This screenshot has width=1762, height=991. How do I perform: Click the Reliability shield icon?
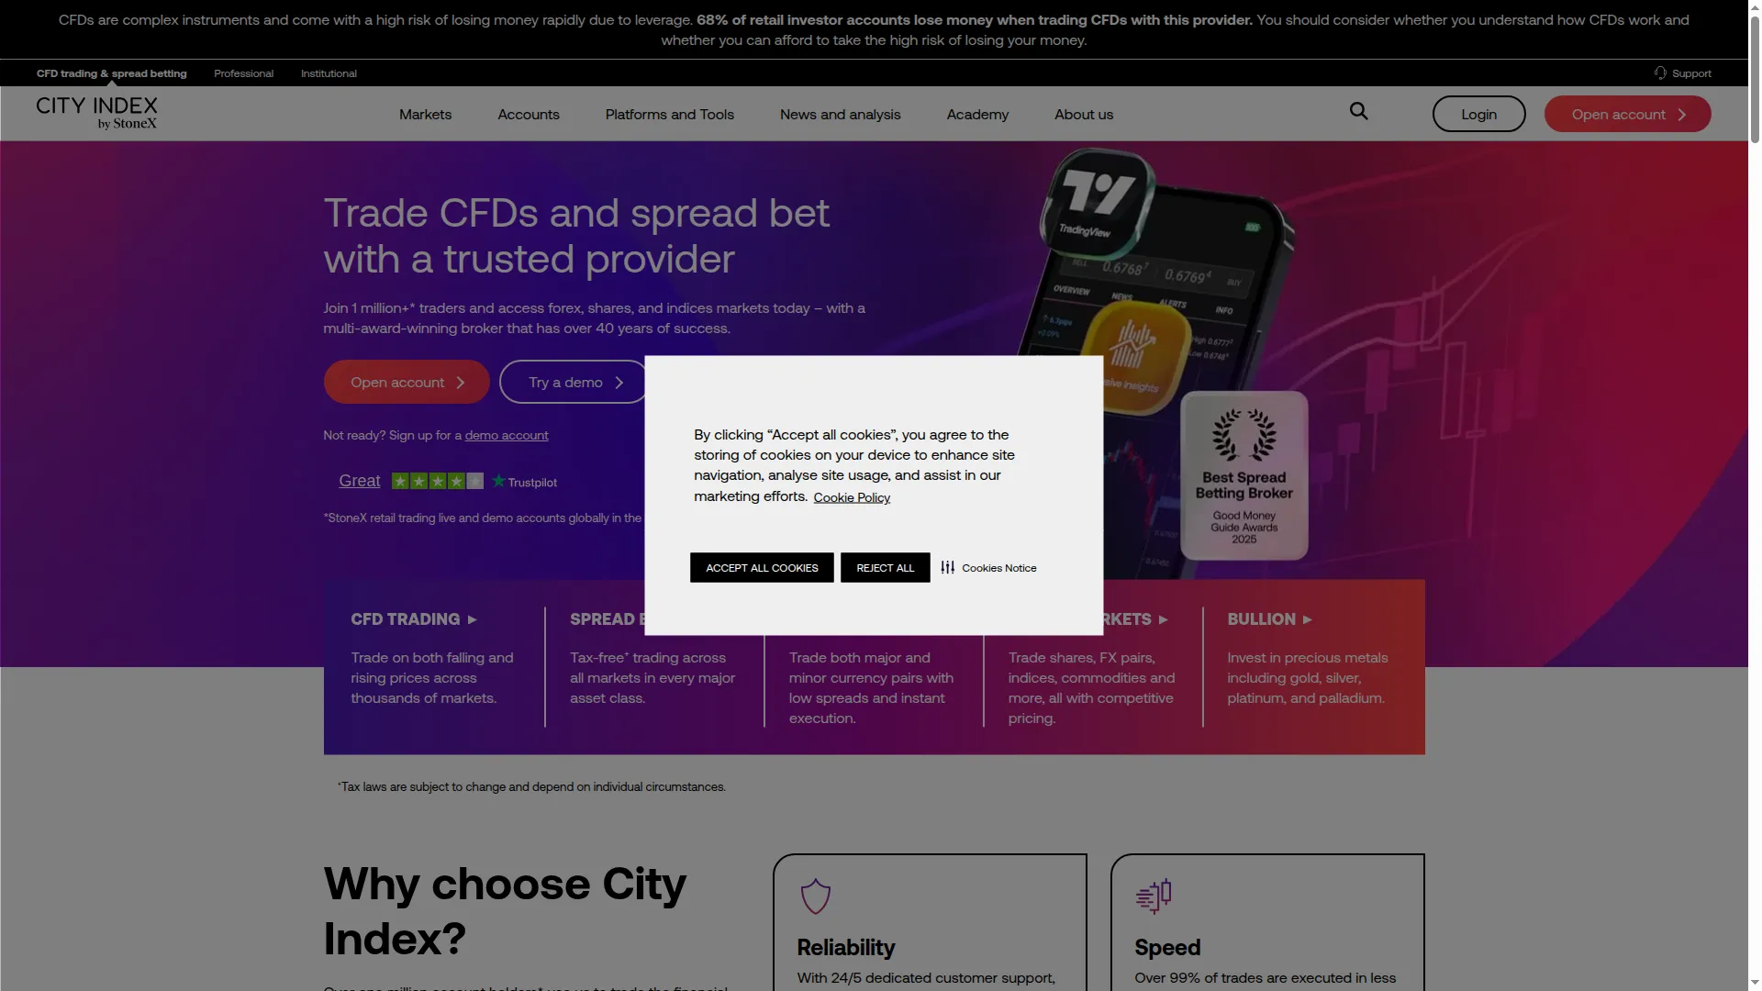point(815,896)
